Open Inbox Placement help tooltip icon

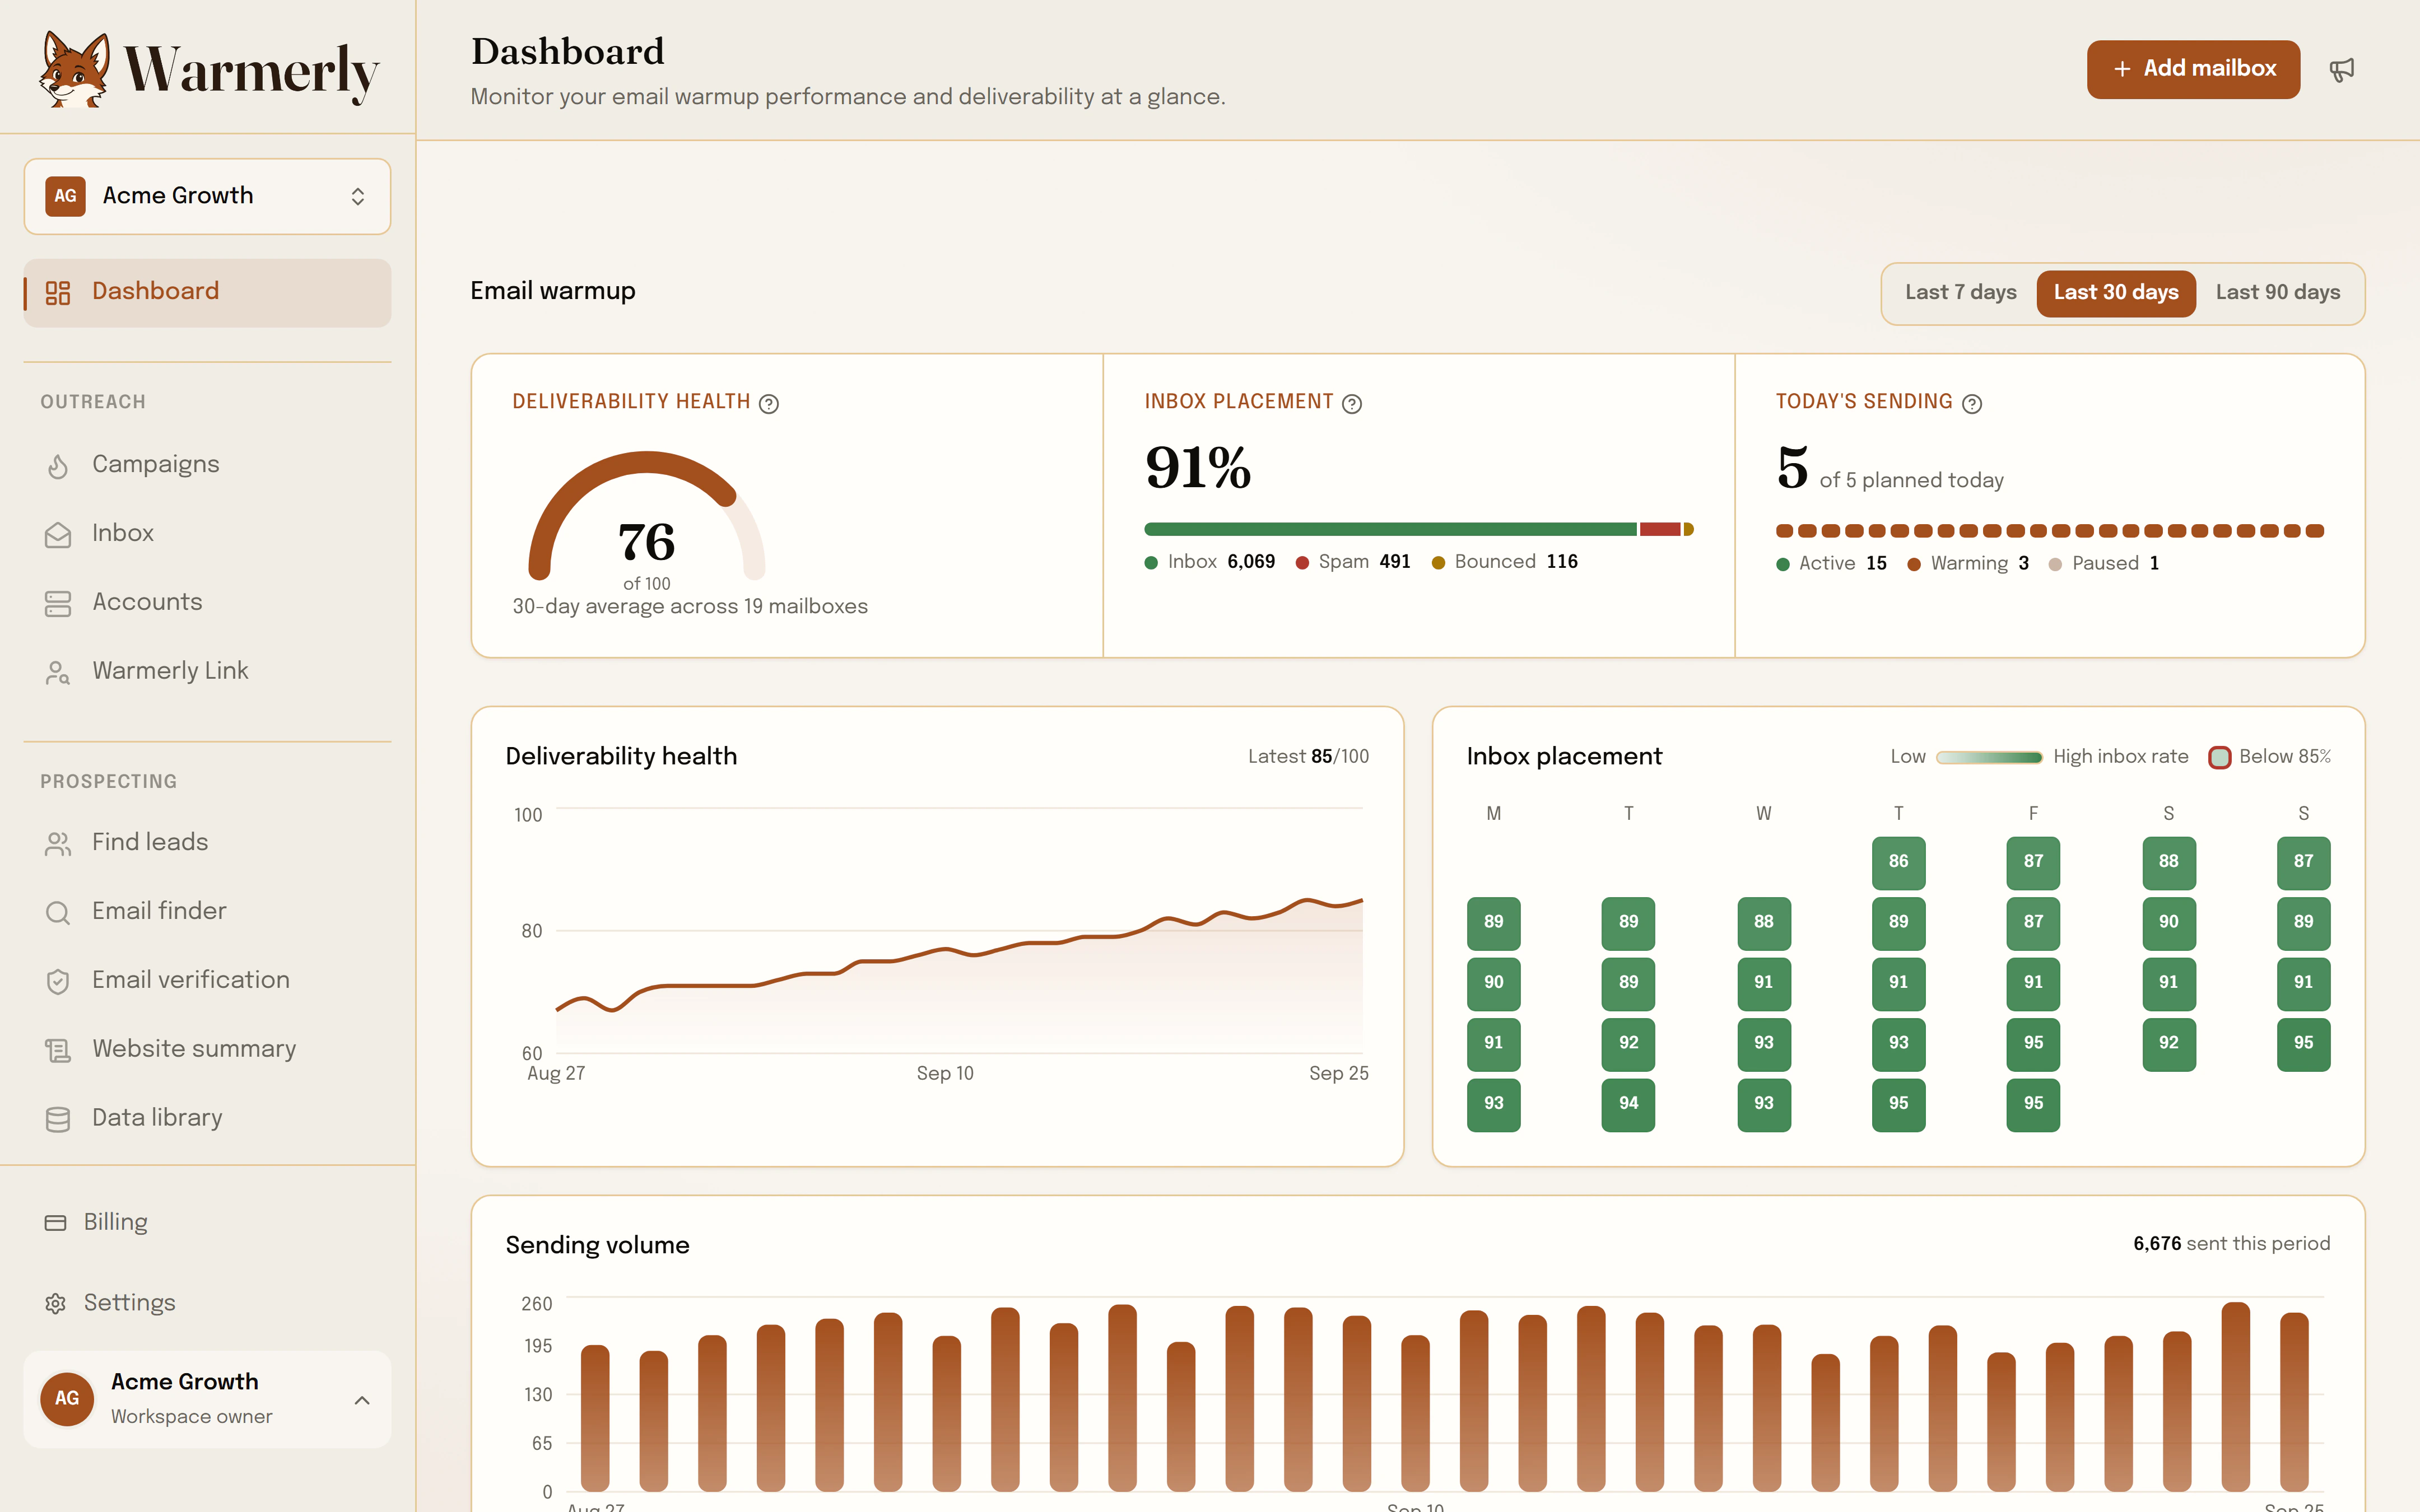pyautogui.click(x=1352, y=403)
